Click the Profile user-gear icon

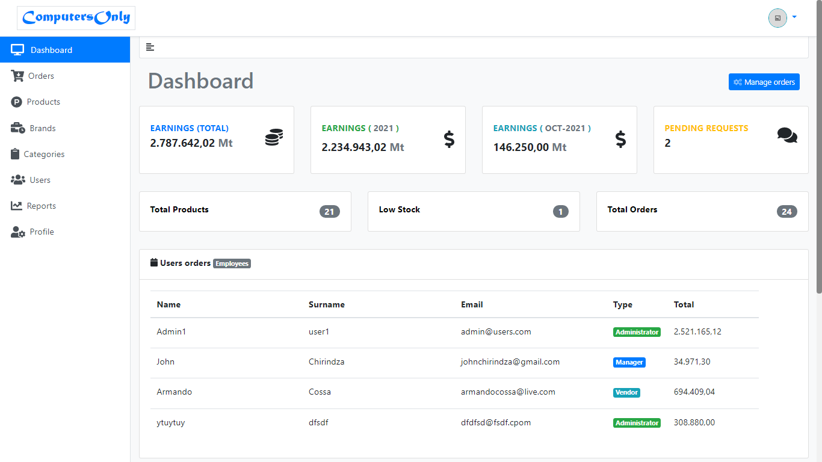17,232
